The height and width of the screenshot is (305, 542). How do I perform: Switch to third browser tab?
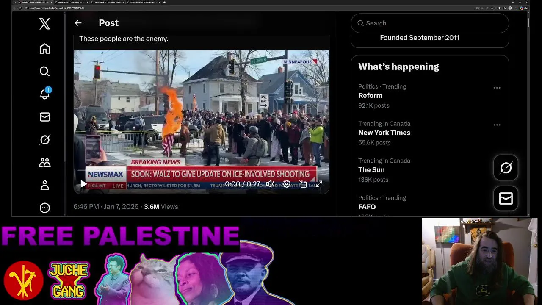107,3
